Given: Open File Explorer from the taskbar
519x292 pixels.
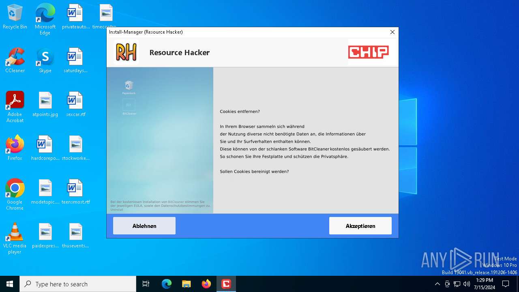Looking at the screenshot, I should pos(187,284).
